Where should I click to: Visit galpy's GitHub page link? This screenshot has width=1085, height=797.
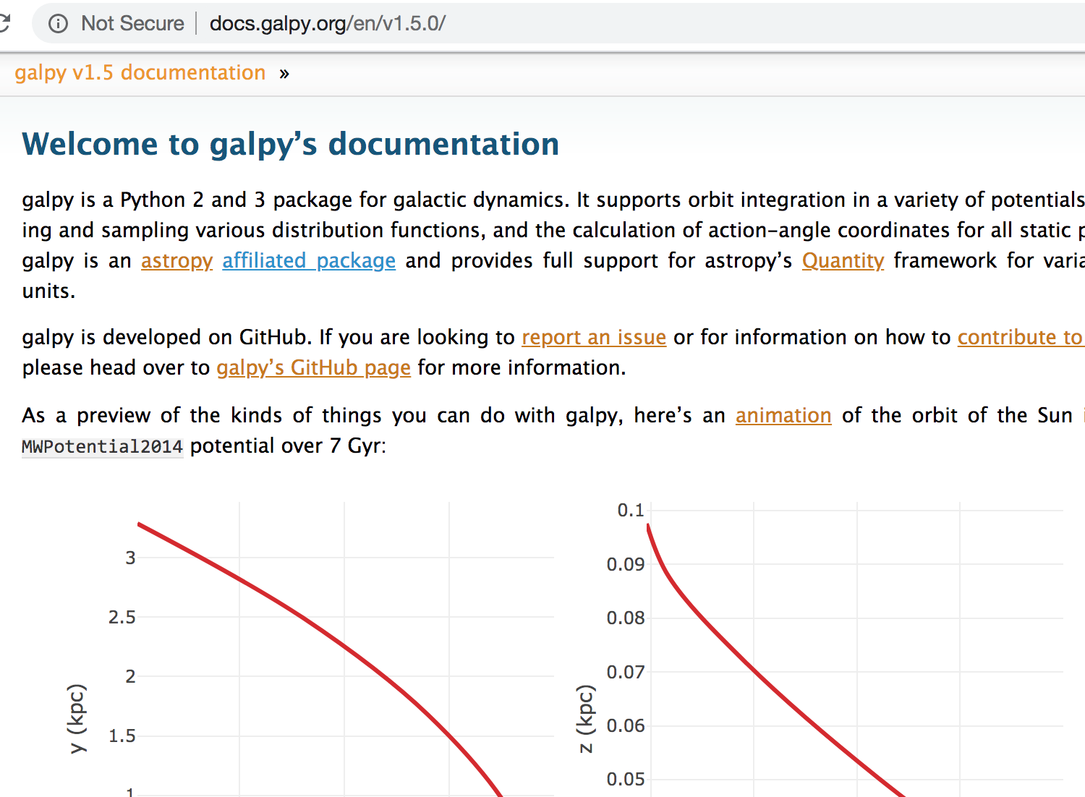click(x=314, y=367)
